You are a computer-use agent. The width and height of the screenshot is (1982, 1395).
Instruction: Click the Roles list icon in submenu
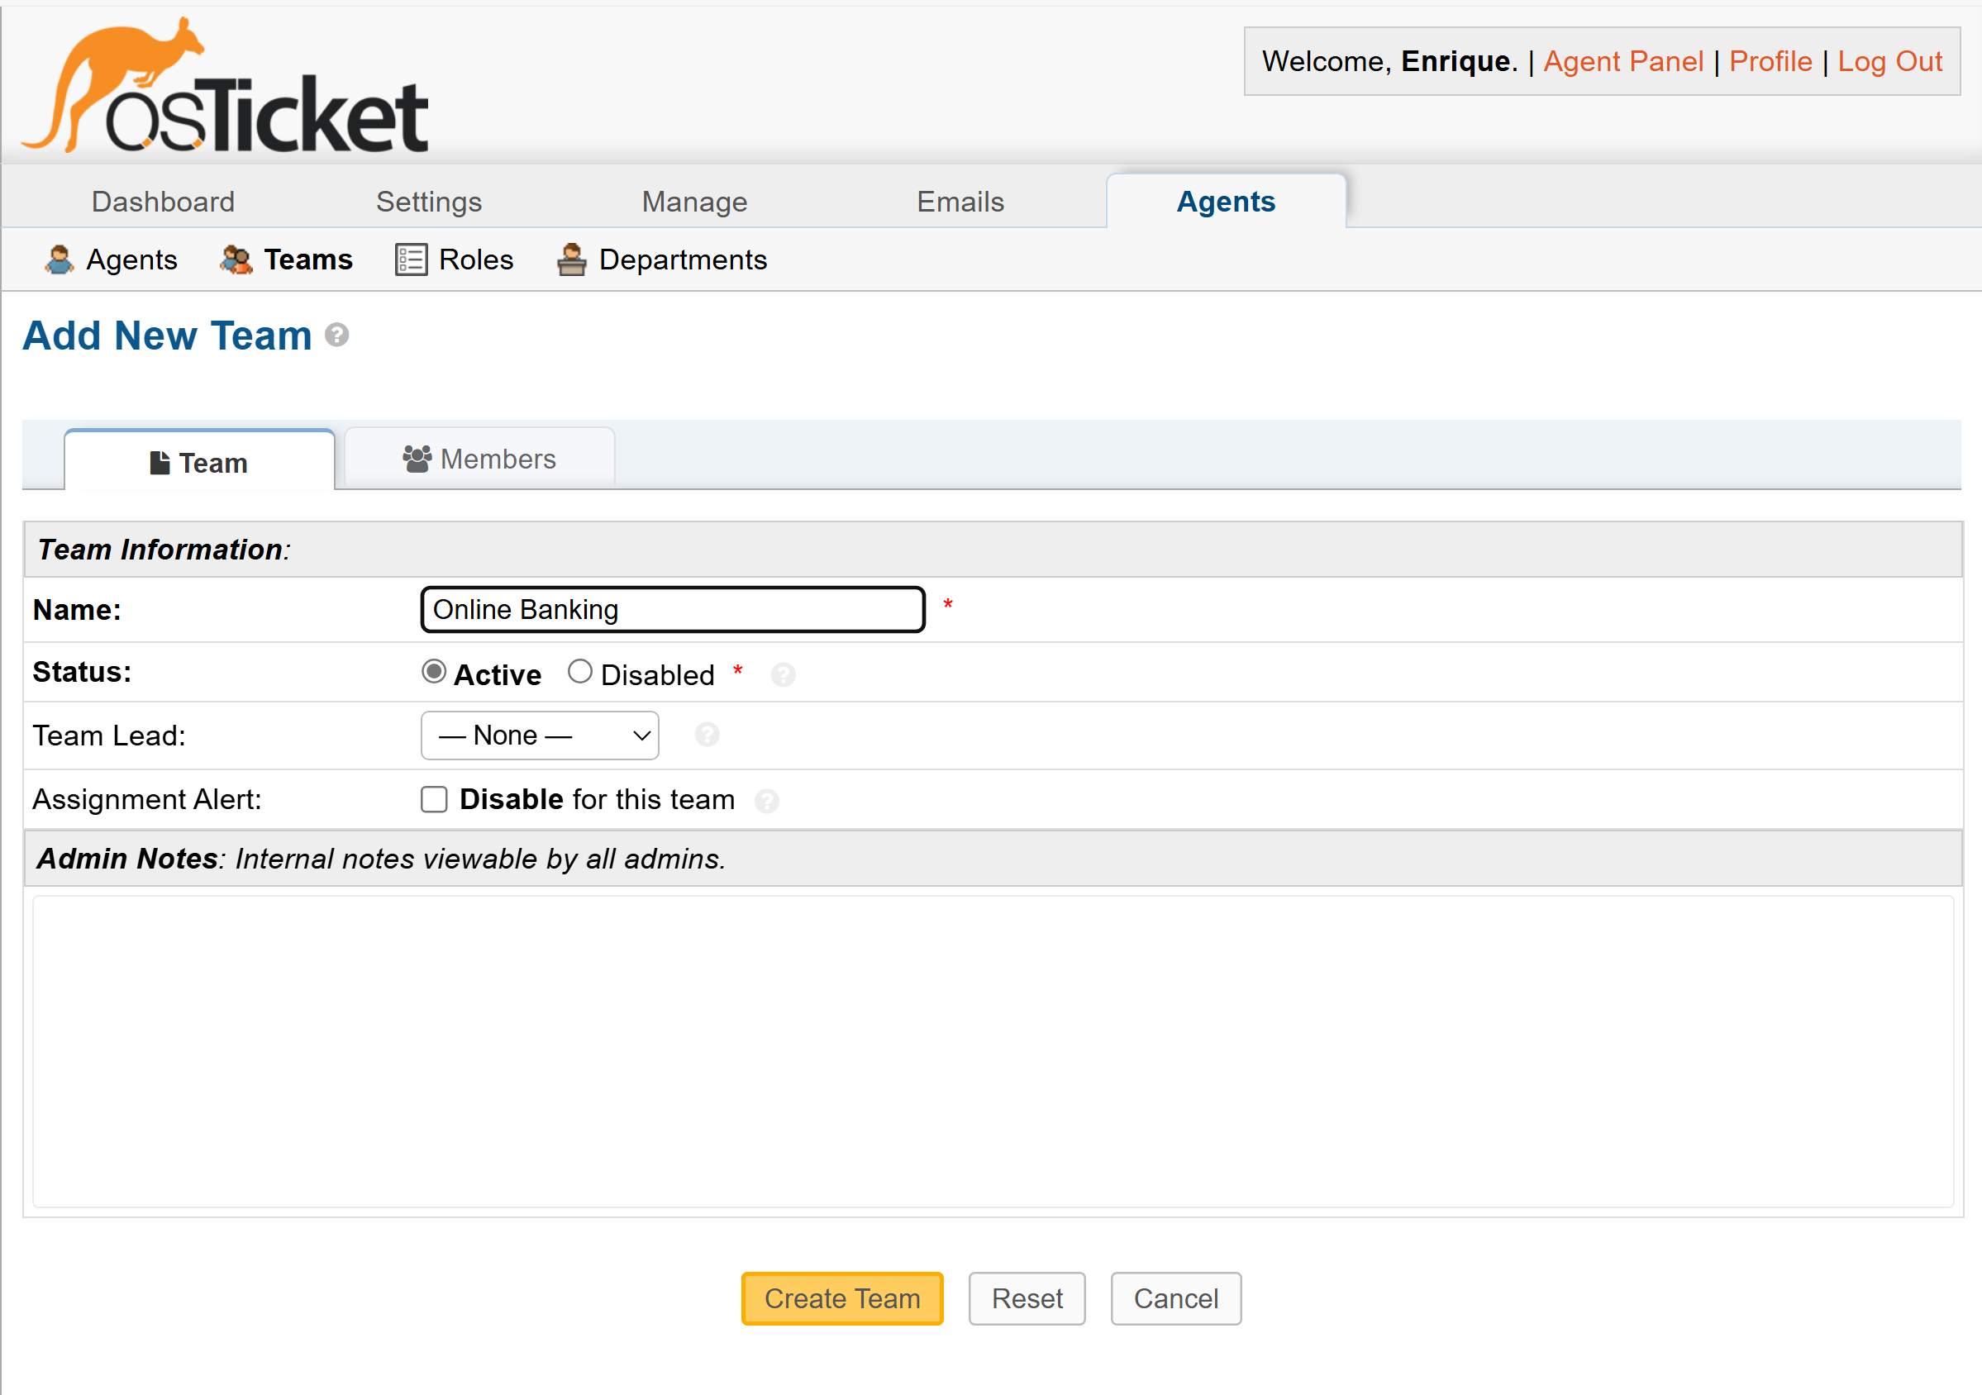pos(411,259)
